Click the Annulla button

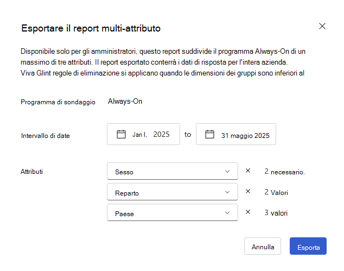(263, 246)
